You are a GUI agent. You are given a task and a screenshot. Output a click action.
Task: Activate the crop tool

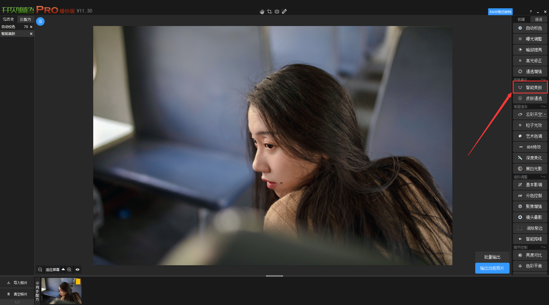[x=269, y=12]
